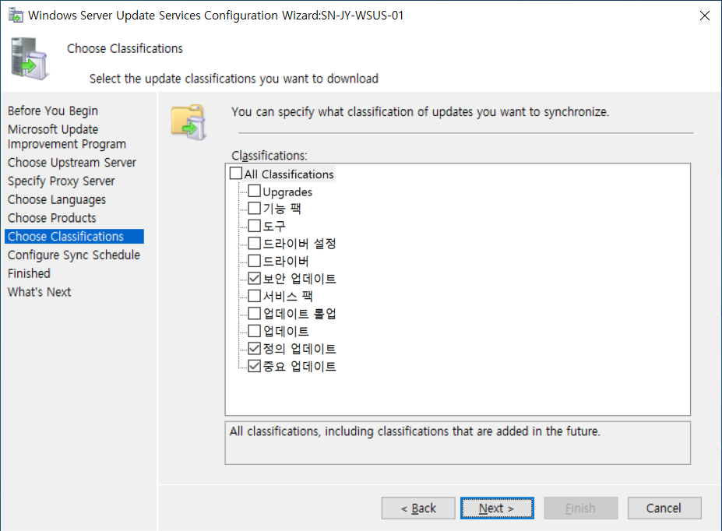The width and height of the screenshot is (722, 531).
Task: Click the highlighted Choose Classifications step
Action: tap(74, 236)
